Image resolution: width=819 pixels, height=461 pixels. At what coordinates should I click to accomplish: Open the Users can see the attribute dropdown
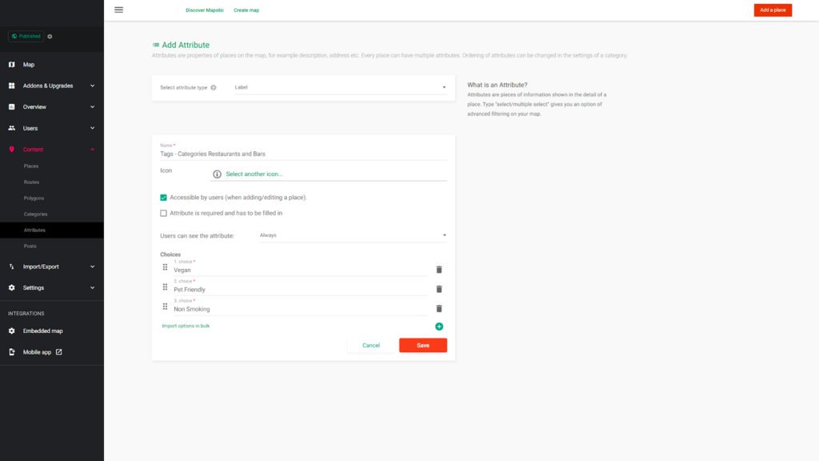pos(353,236)
